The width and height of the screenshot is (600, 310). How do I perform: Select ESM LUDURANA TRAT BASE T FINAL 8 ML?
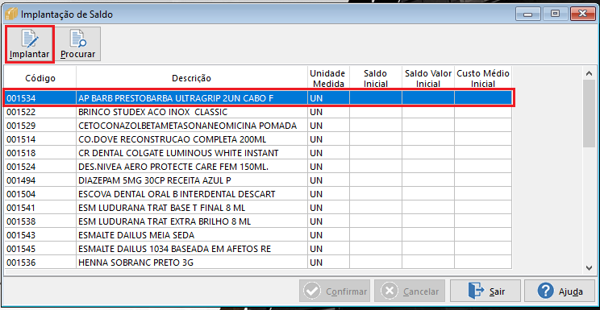[x=258, y=208]
